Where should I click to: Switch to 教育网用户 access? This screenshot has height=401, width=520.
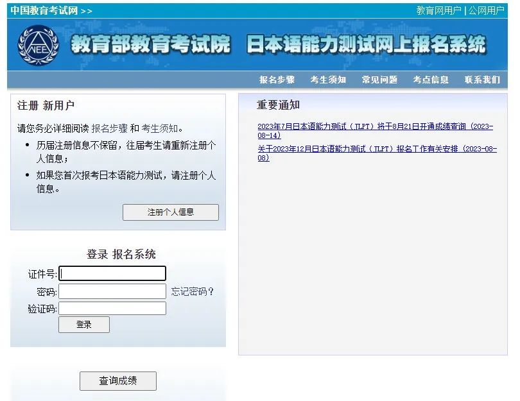coord(438,10)
